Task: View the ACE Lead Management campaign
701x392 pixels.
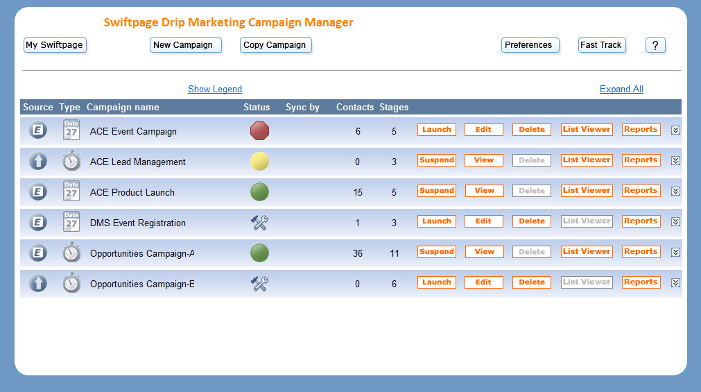Action: tap(484, 160)
